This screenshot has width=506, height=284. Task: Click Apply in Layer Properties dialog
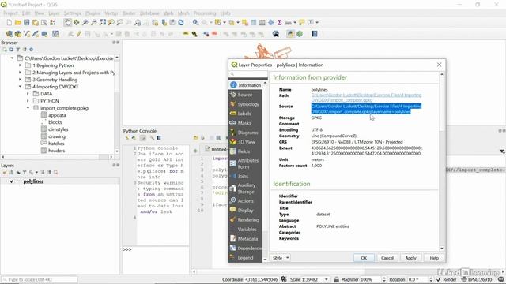pyautogui.click(x=411, y=258)
